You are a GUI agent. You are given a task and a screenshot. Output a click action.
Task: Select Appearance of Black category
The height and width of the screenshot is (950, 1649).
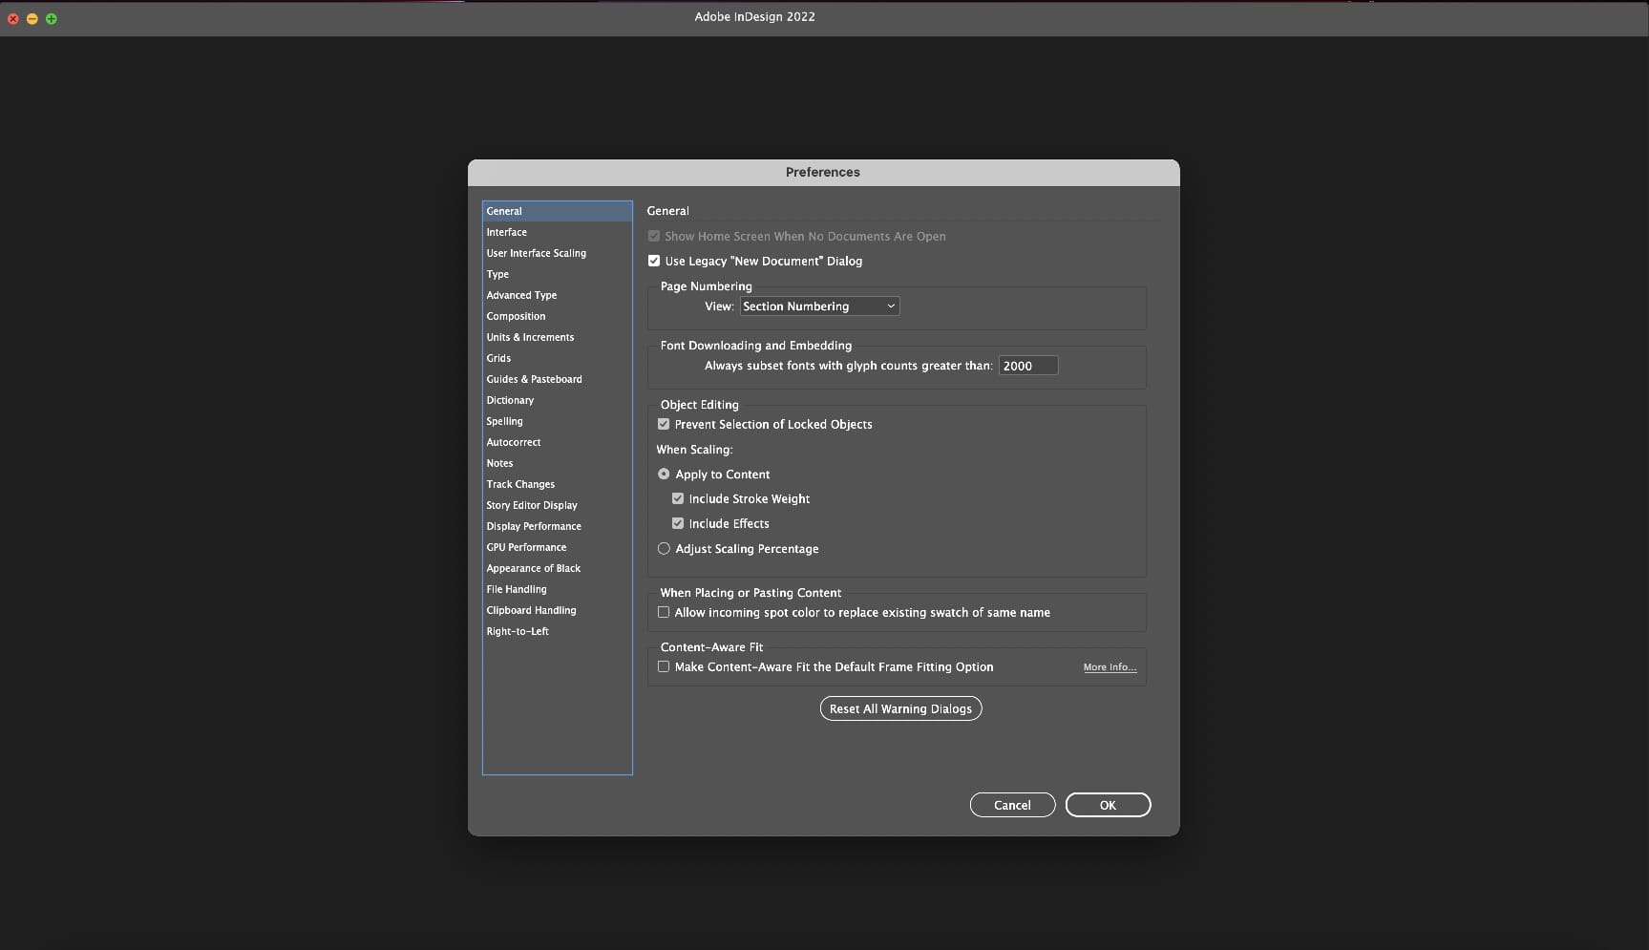click(x=558, y=568)
